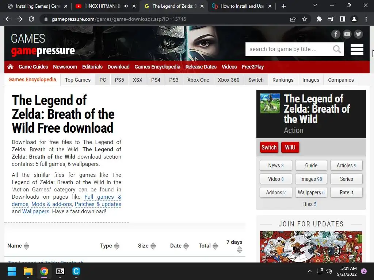Viewport: 374px width, 280px height.
Task: Open the Chrome three-dot menu
Action: click(x=366, y=19)
